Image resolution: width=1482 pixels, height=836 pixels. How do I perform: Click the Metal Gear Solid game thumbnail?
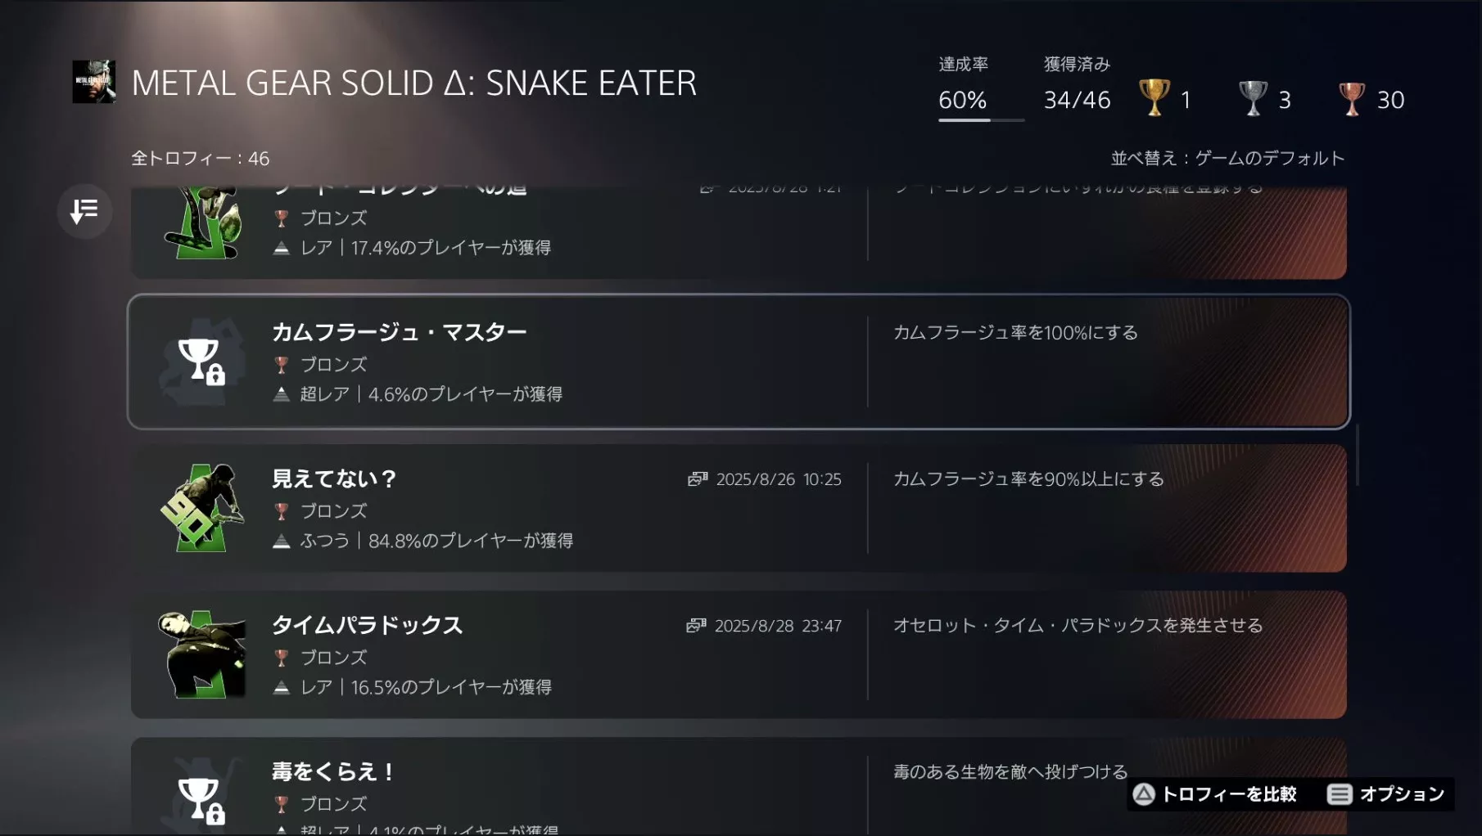click(93, 82)
